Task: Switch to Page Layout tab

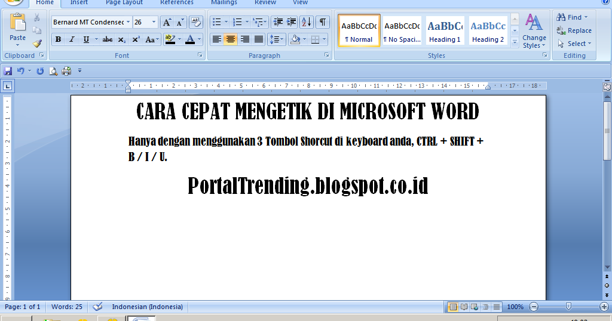Action: (124, 3)
